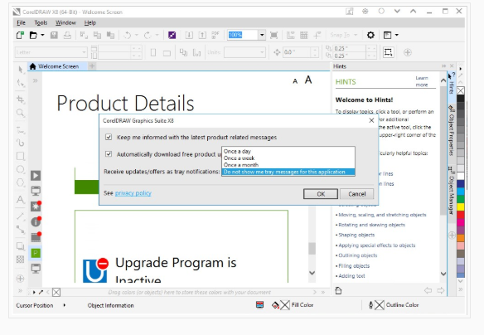Click the Open folder icon
This screenshot has height=335, width=484.
click(33, 35)
